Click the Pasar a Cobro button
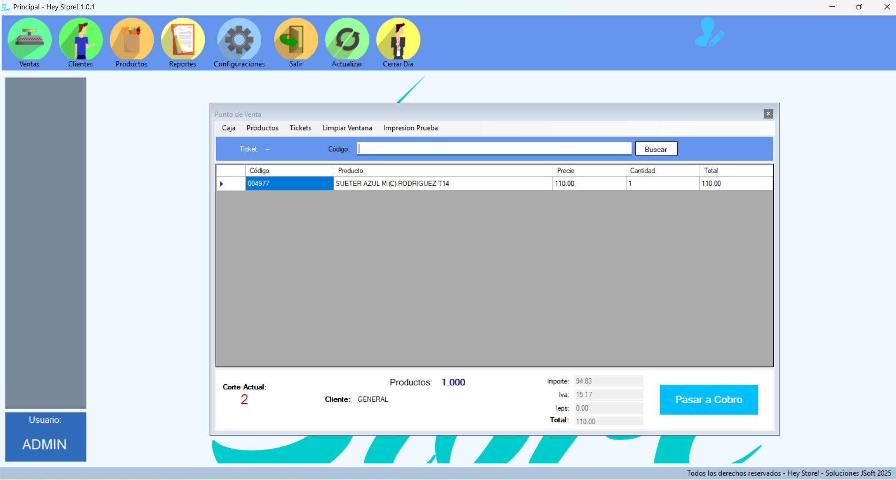Screen dimensions: 896x480 [x=709, y=400]
